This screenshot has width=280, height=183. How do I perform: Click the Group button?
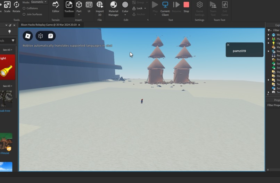coord(138,2)
